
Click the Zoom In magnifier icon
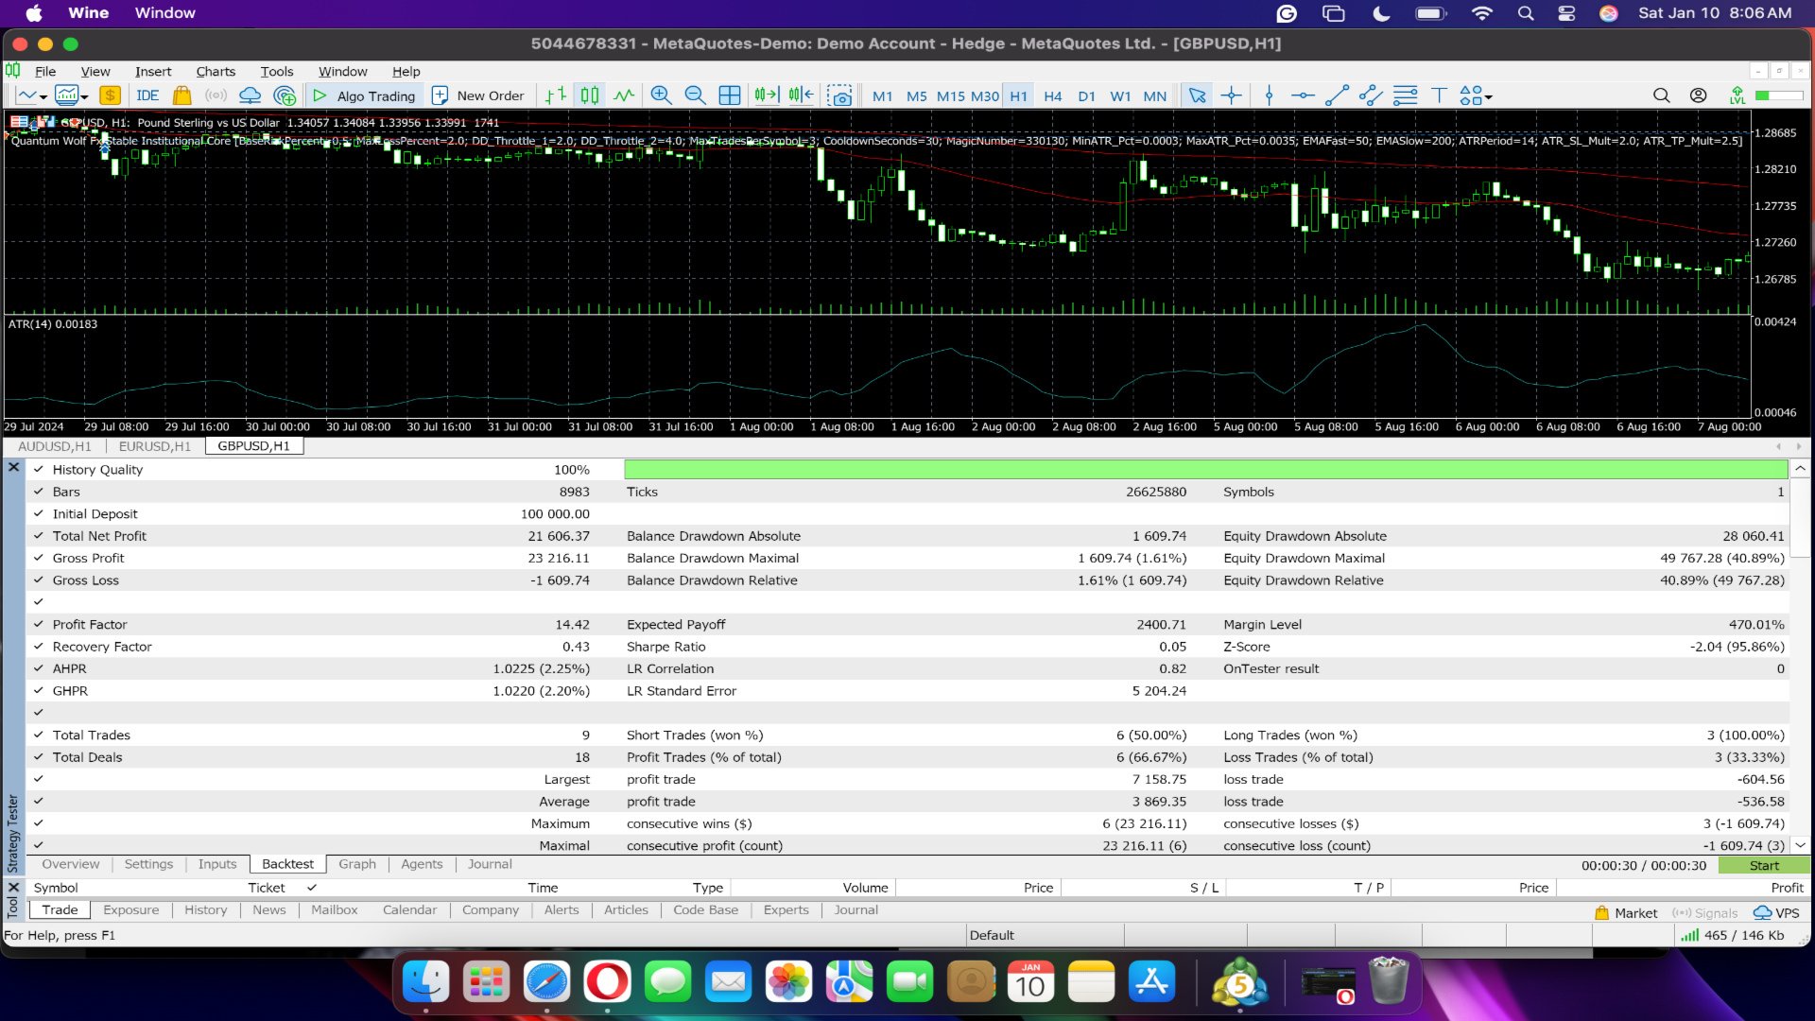point(661,95)
